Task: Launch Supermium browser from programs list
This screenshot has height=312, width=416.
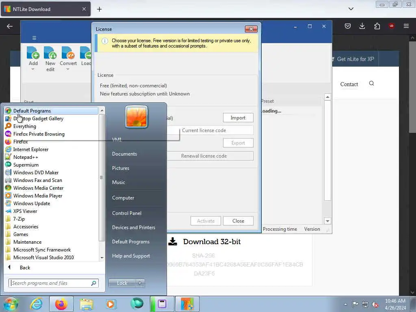Action: [x=51, y=165]
